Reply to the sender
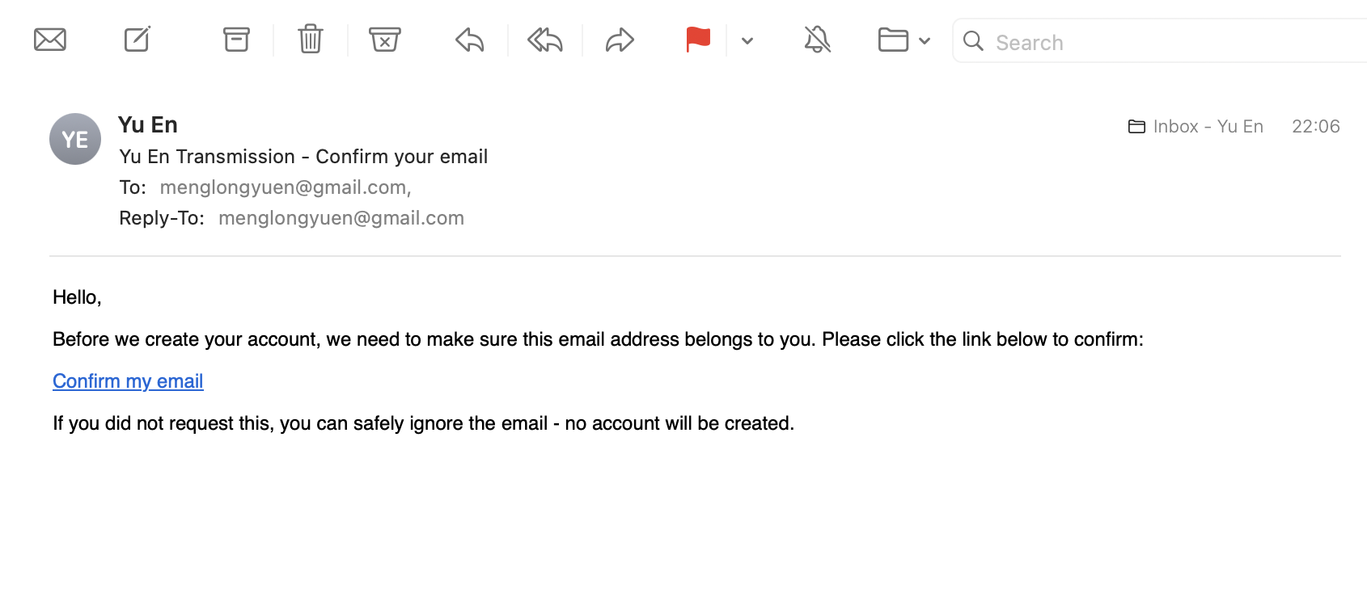The height and width of the screenshot is (601, 1367). (470, 40)
